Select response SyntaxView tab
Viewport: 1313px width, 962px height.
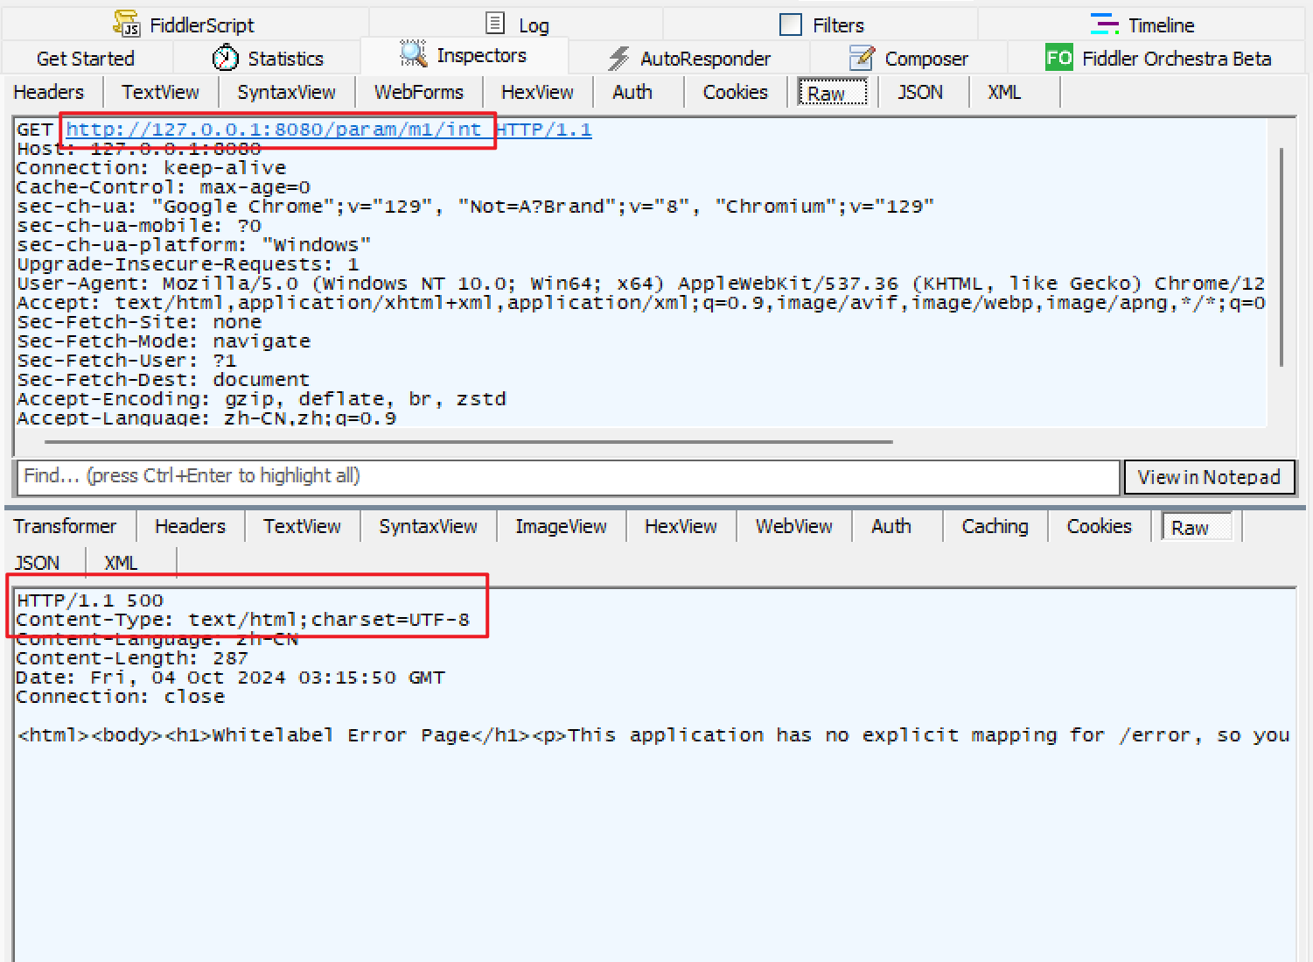click(x=428, y=526)
